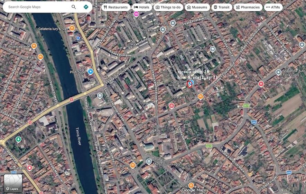Click the Strada Narciselor street label
306x194 pixels.
[183, 137]
